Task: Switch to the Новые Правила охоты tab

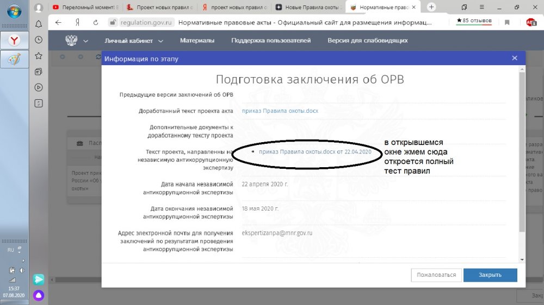Action: tap(308, 7)
